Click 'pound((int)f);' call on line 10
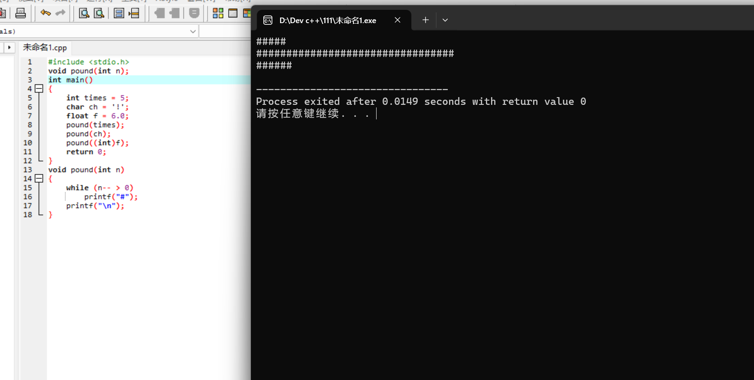This screenshot has width=754, height=380. [x=97, y=143]
